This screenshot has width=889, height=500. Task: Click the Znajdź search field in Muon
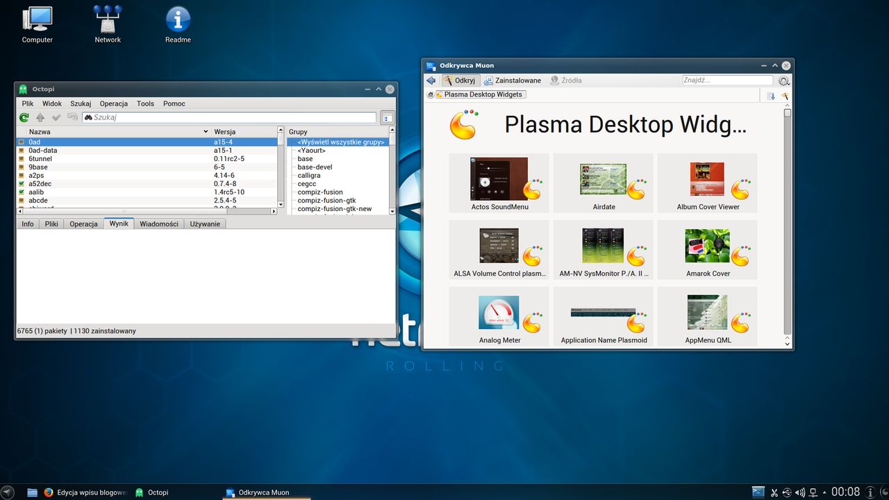tap(727, 81)
